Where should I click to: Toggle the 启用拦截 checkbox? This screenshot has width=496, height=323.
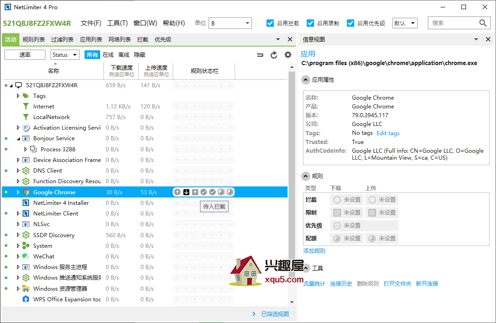pos(270,23)
